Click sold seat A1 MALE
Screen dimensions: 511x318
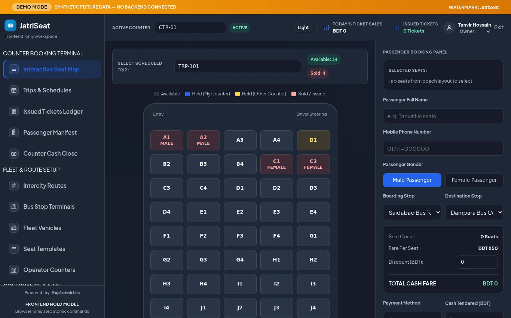pos(166,140)
